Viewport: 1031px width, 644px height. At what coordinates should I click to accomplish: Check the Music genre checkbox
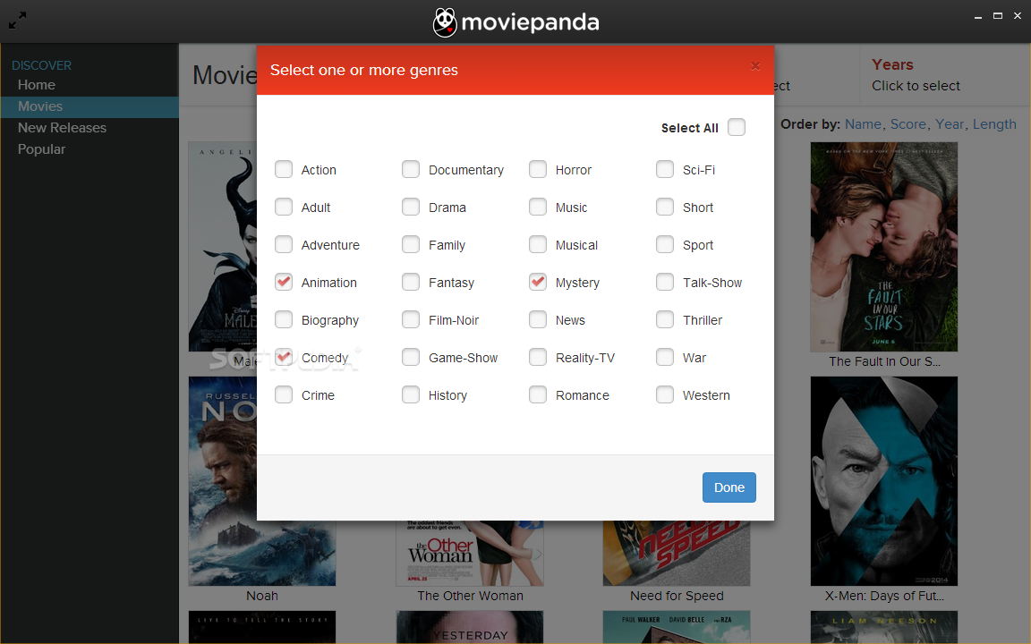click(x=538, y=207)
